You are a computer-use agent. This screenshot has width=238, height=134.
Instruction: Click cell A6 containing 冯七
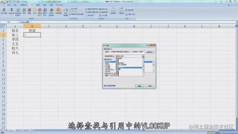15,52
